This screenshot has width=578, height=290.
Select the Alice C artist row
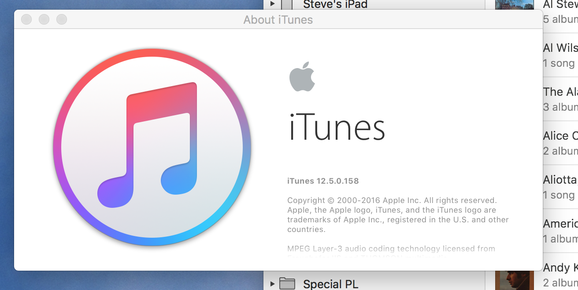pyautogui.click(x=560, y=143)
